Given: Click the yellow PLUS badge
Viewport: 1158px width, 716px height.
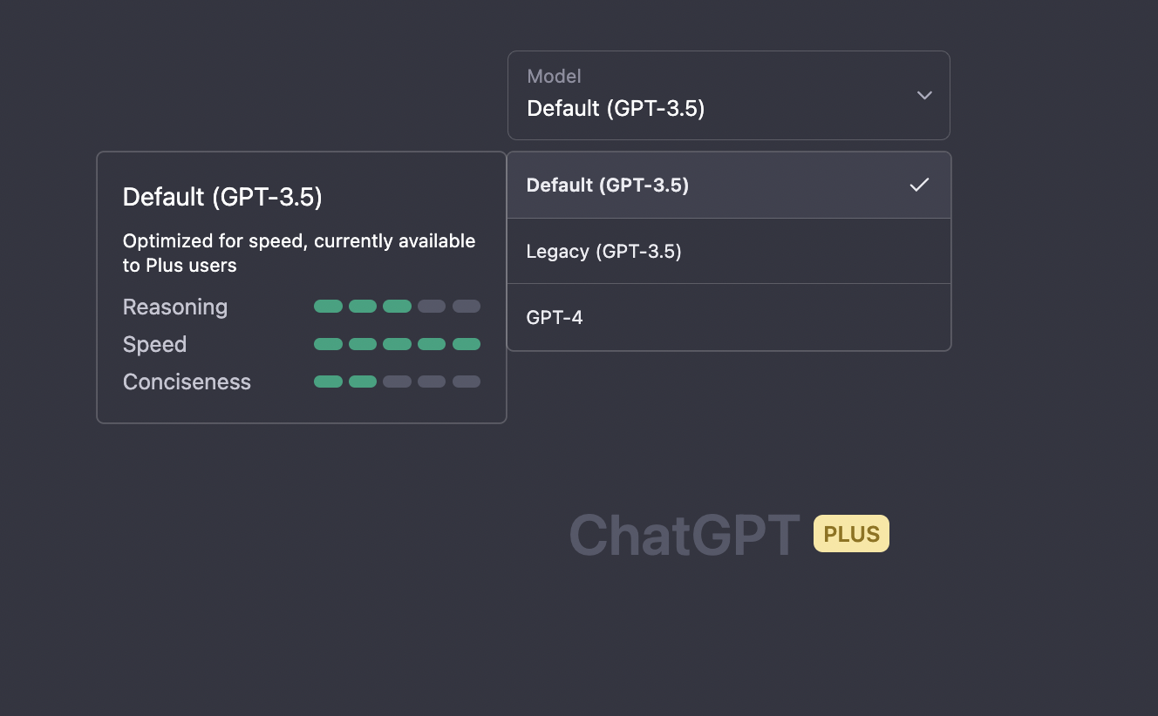Looking at the screenshot, I should [851, 534].
